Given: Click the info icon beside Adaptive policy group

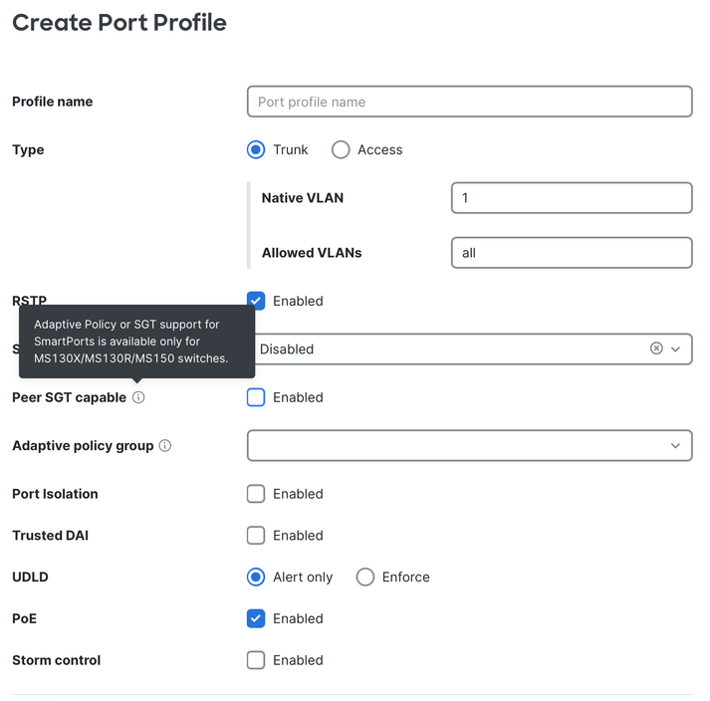Looking at the screenshot, I should pos(165,446).
